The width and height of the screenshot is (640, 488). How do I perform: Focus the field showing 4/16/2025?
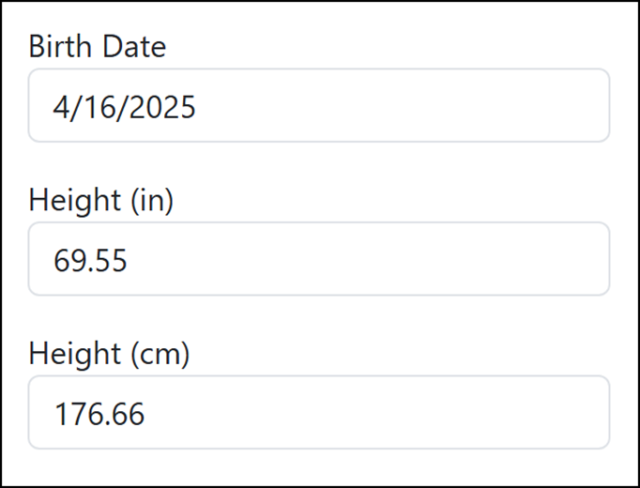319,105
